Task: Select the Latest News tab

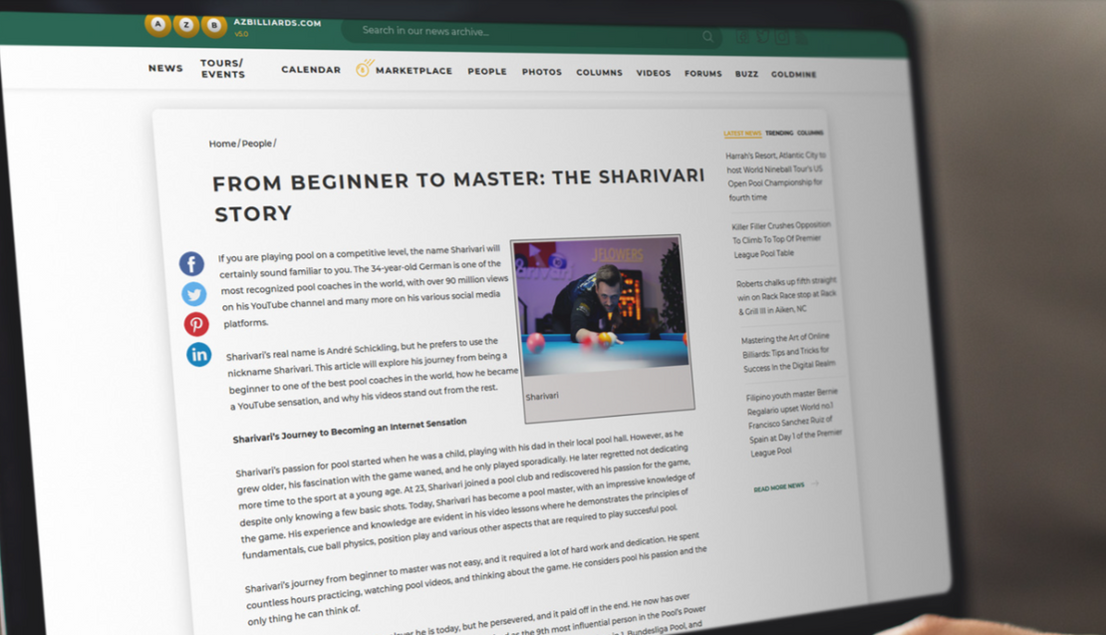Action: tap(742, 133)
